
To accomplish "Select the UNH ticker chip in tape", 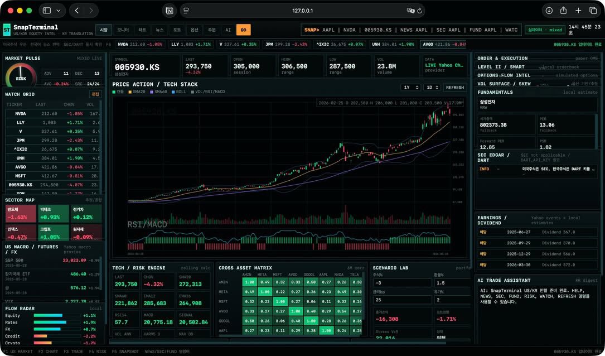I will coord(393,45).
